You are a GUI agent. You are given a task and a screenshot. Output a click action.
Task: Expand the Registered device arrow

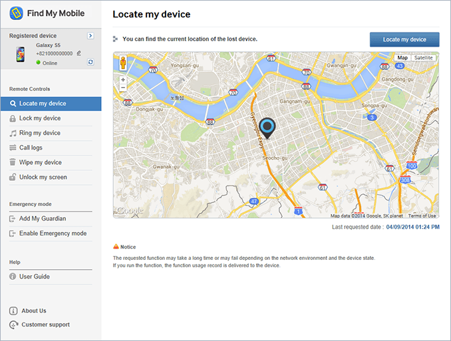(90, 36)
